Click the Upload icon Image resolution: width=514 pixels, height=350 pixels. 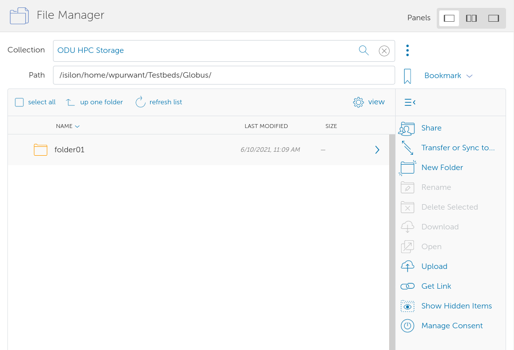pos(406,266)
